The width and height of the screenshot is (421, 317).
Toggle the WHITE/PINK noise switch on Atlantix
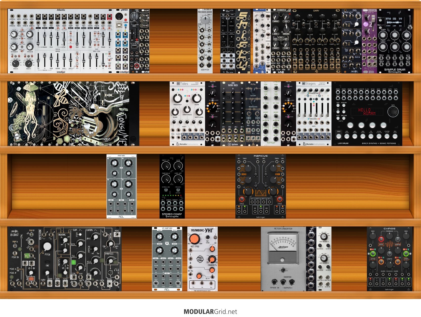[77, 60]
